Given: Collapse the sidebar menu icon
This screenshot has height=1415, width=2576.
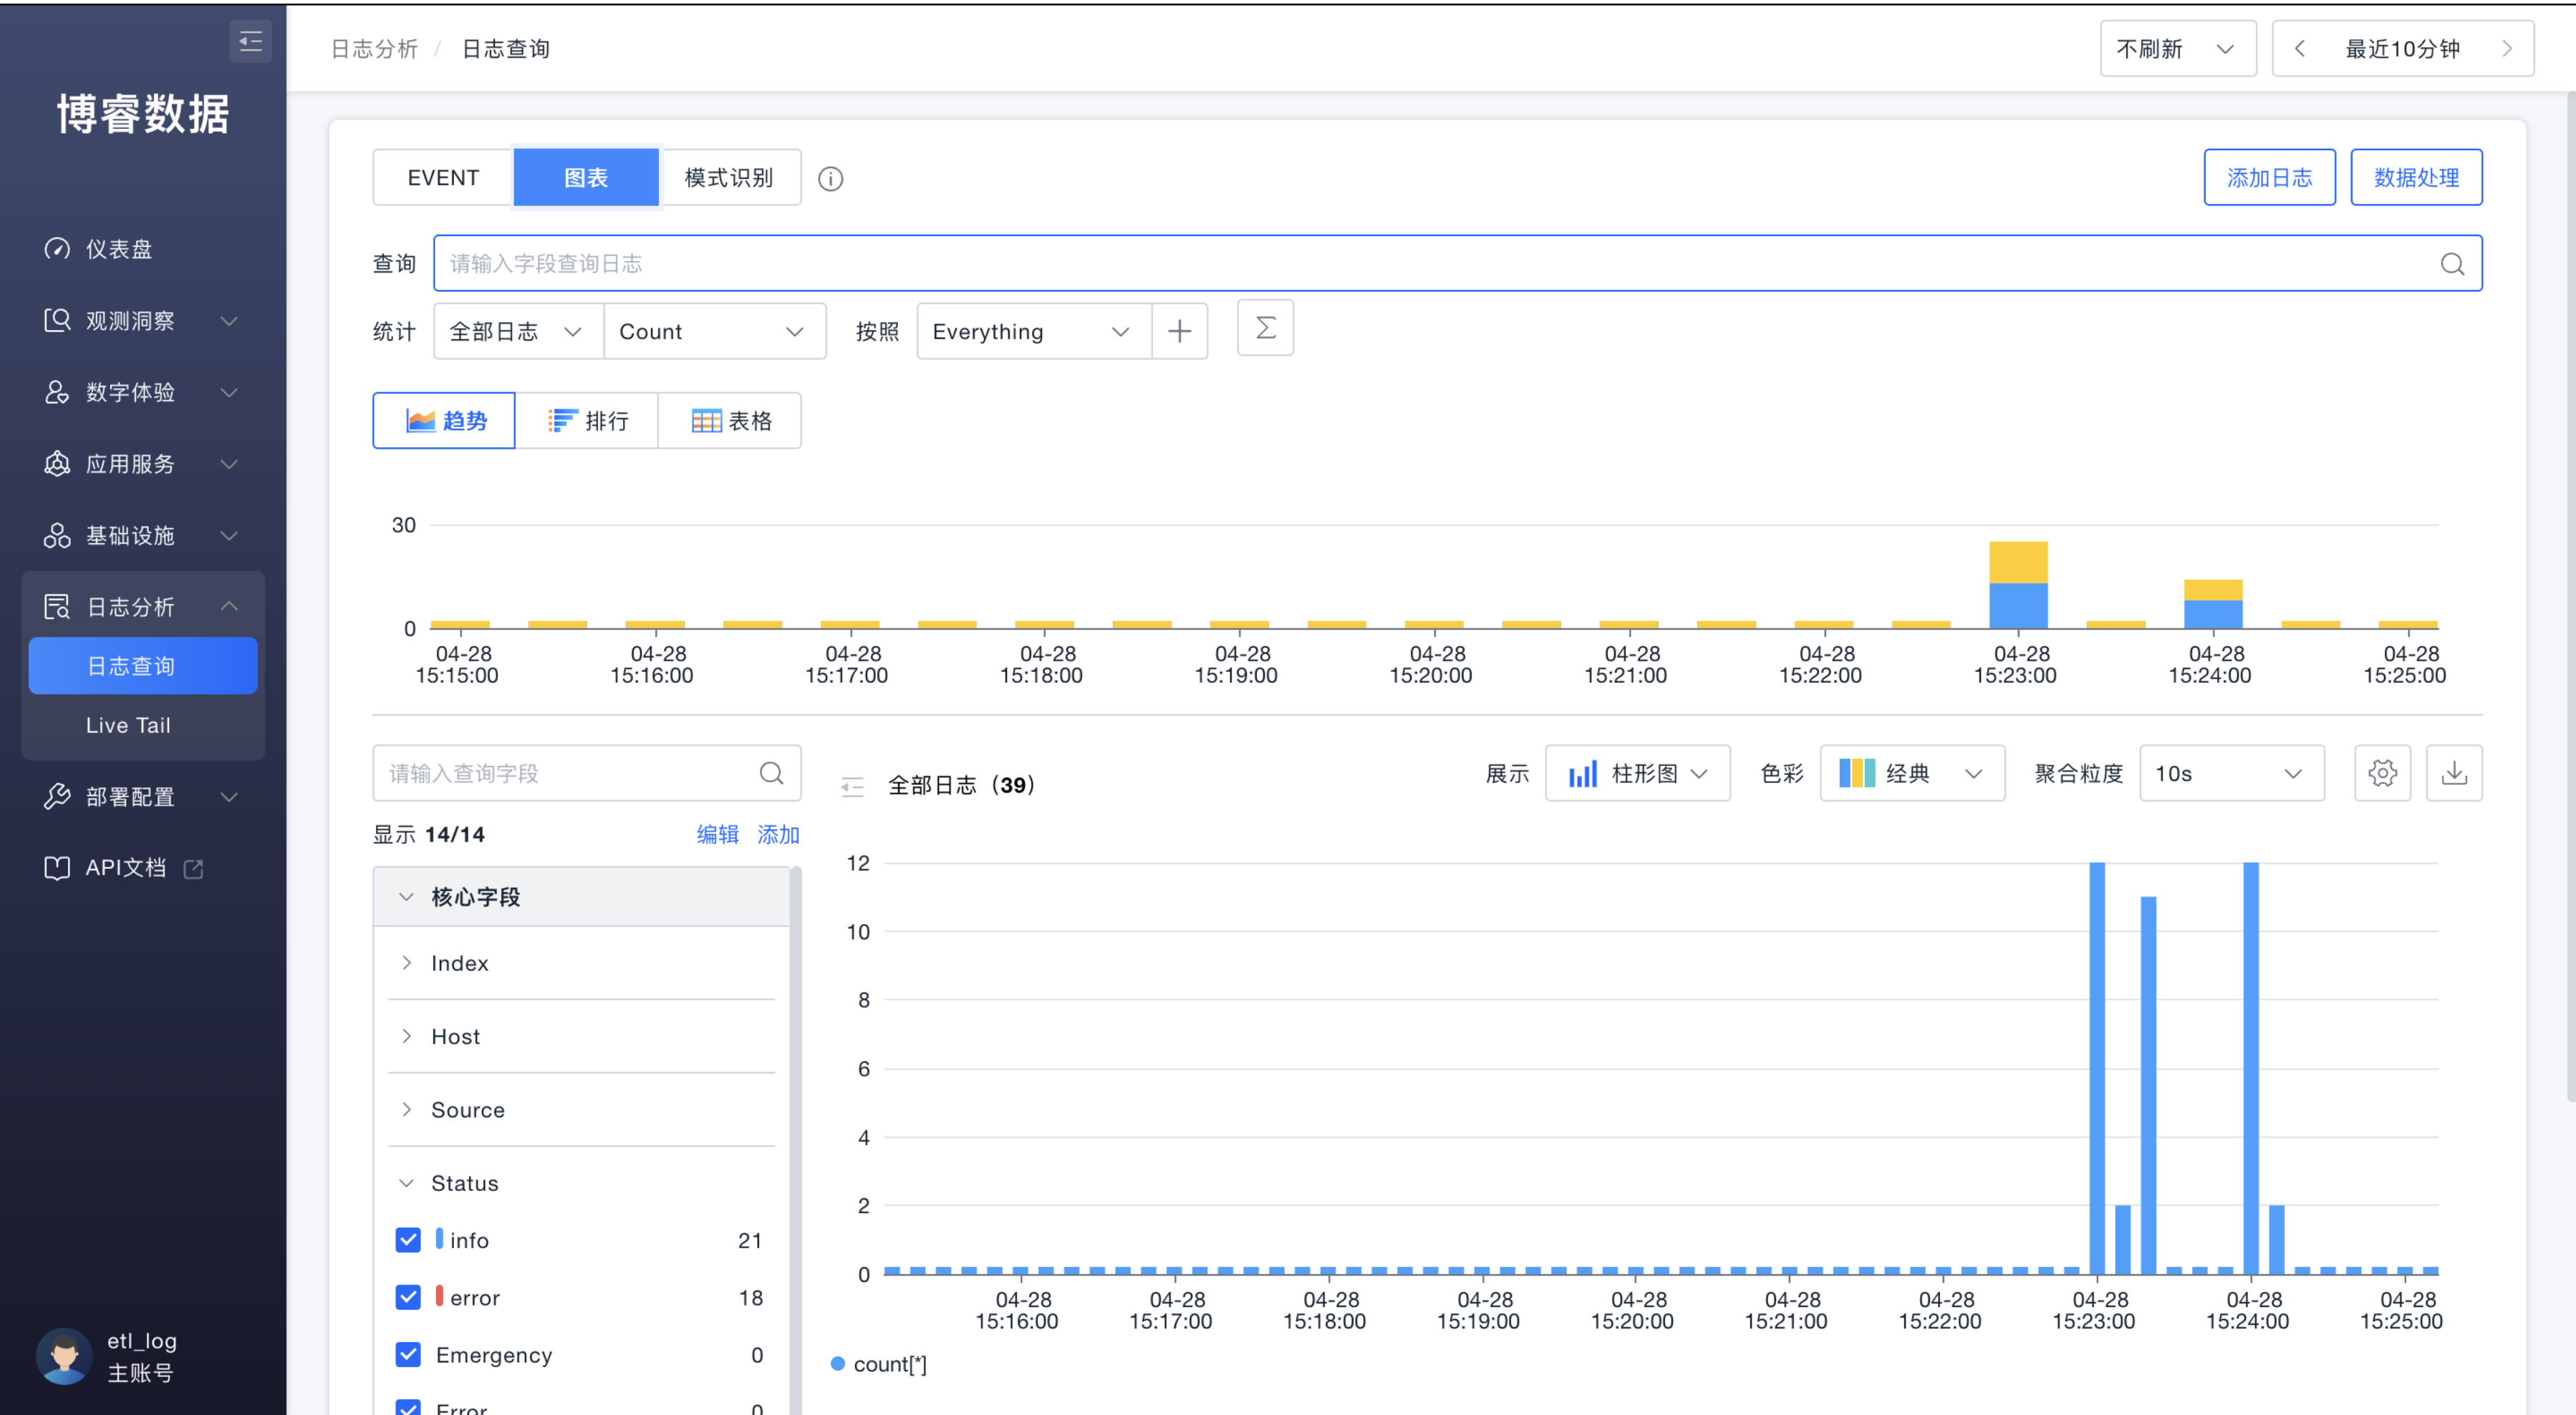Looking at the screenshot, I should pyautogui.click(x=250, y=41).
